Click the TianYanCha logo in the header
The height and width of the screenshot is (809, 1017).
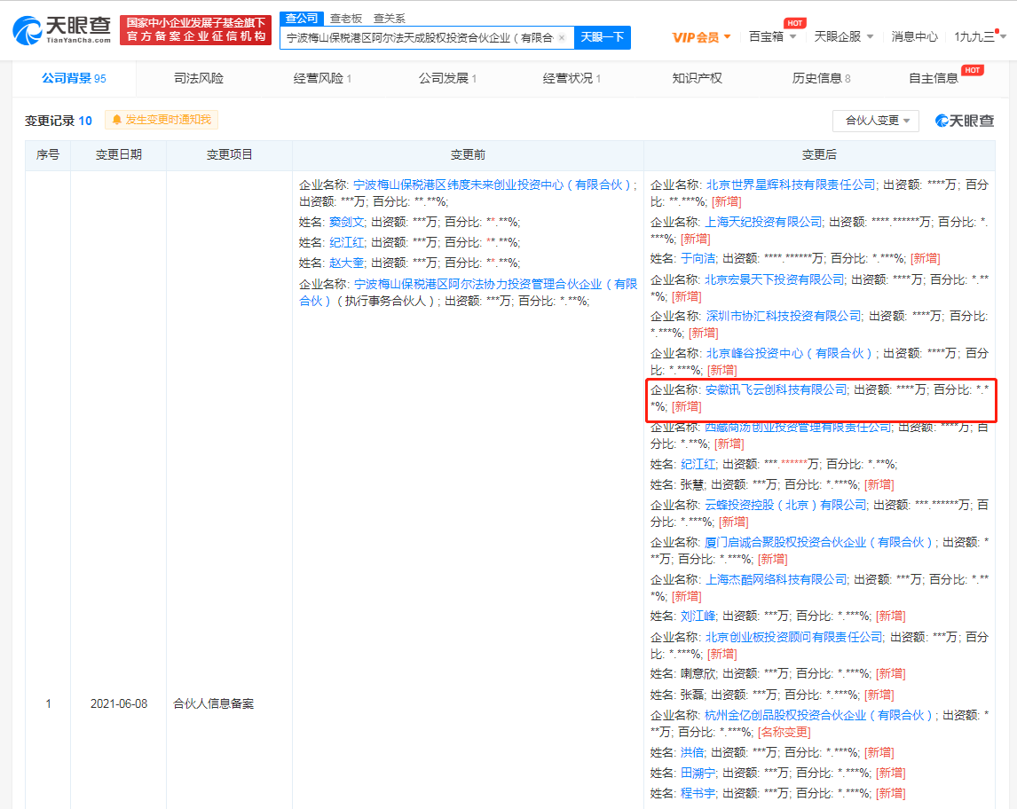tap(61, 30)
